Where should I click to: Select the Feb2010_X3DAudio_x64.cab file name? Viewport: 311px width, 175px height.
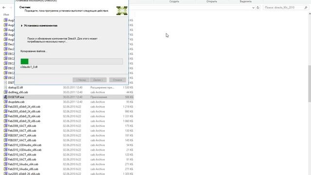point(25,145)
